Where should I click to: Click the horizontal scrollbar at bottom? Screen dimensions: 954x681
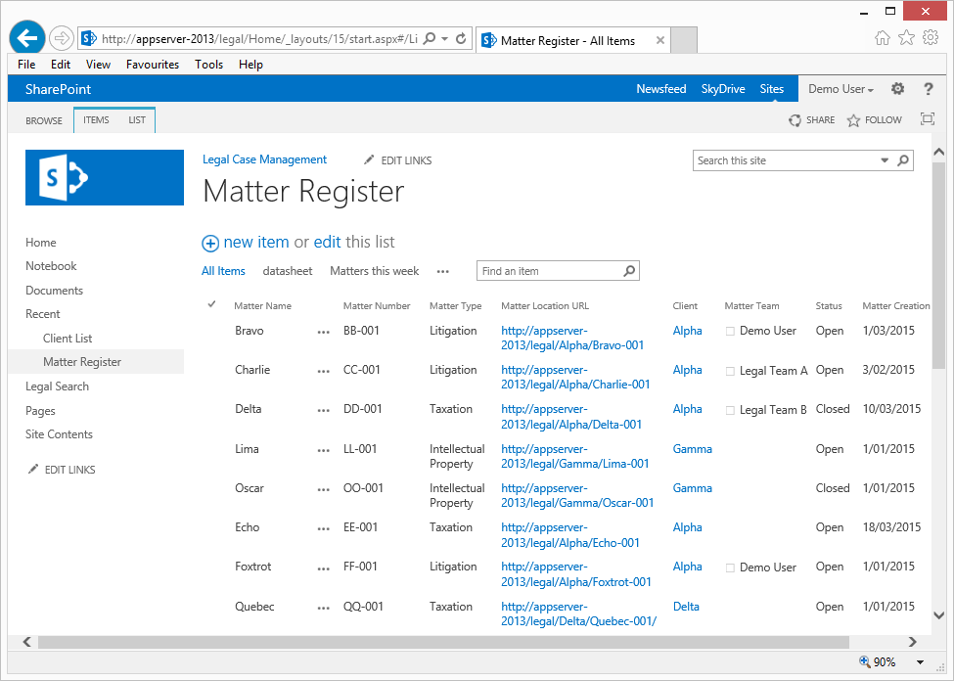(x=440, y=642)
